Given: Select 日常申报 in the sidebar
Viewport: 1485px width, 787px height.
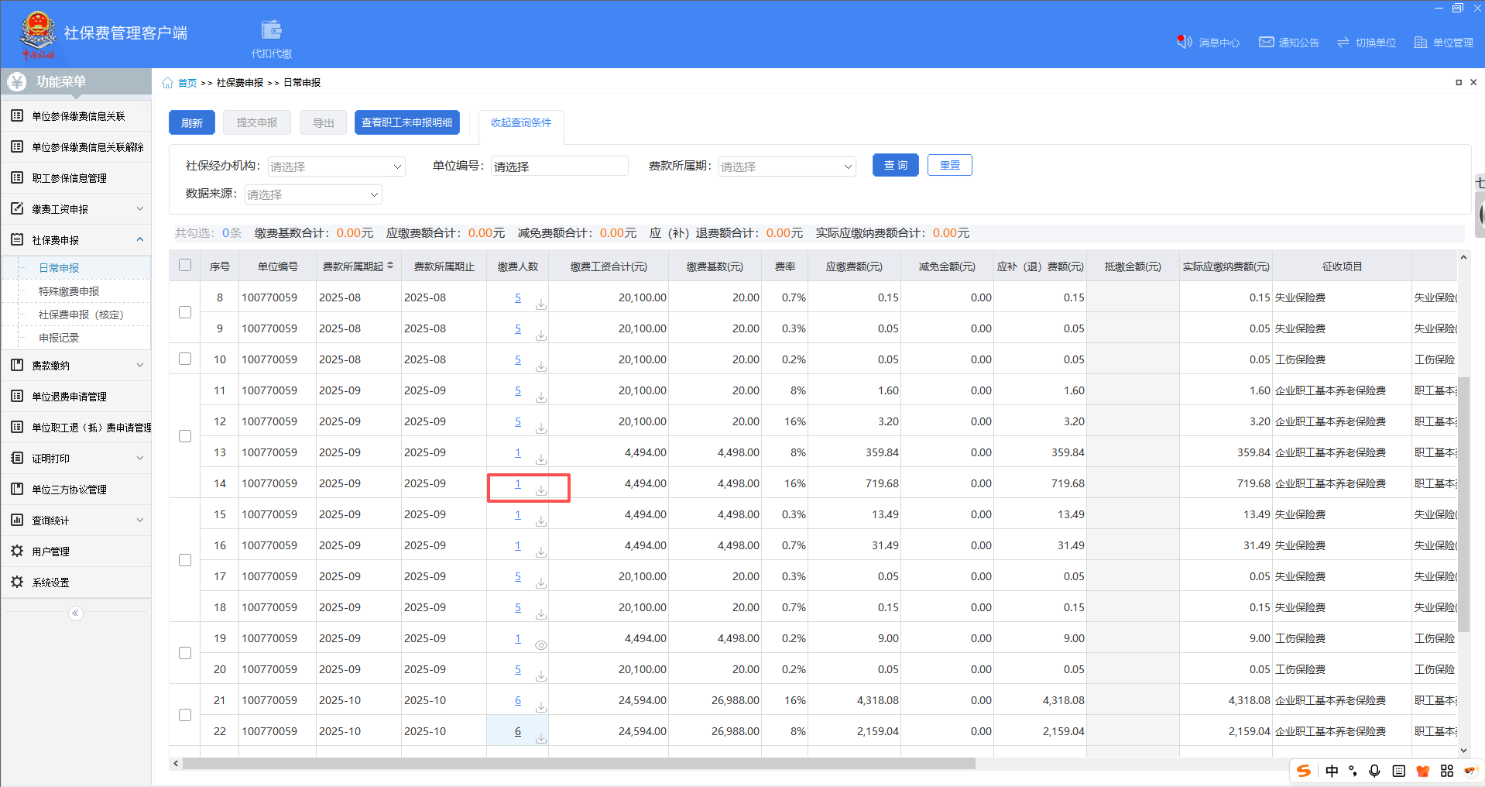Looking at the screenshot, I should click(59, 268).
